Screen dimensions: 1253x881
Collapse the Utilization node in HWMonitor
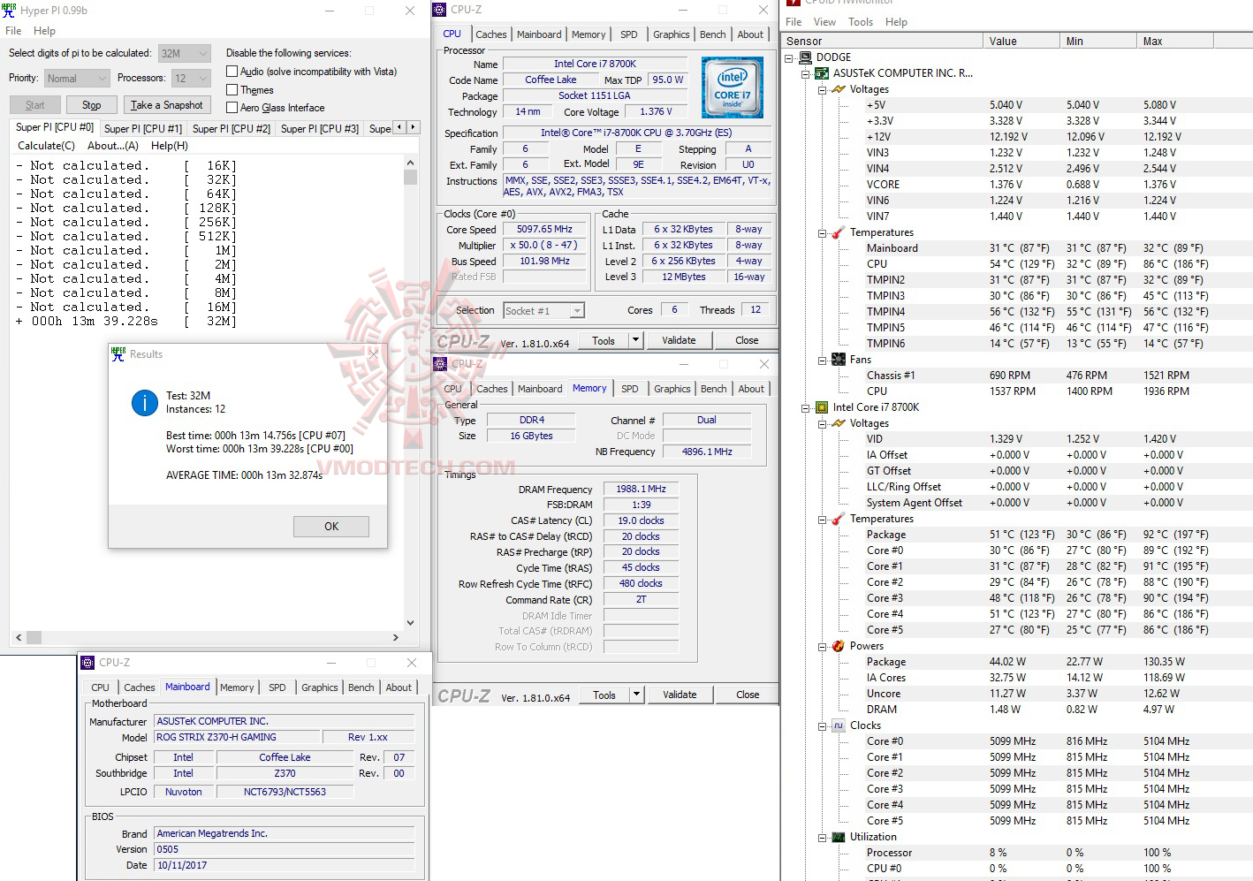point(823,837)
